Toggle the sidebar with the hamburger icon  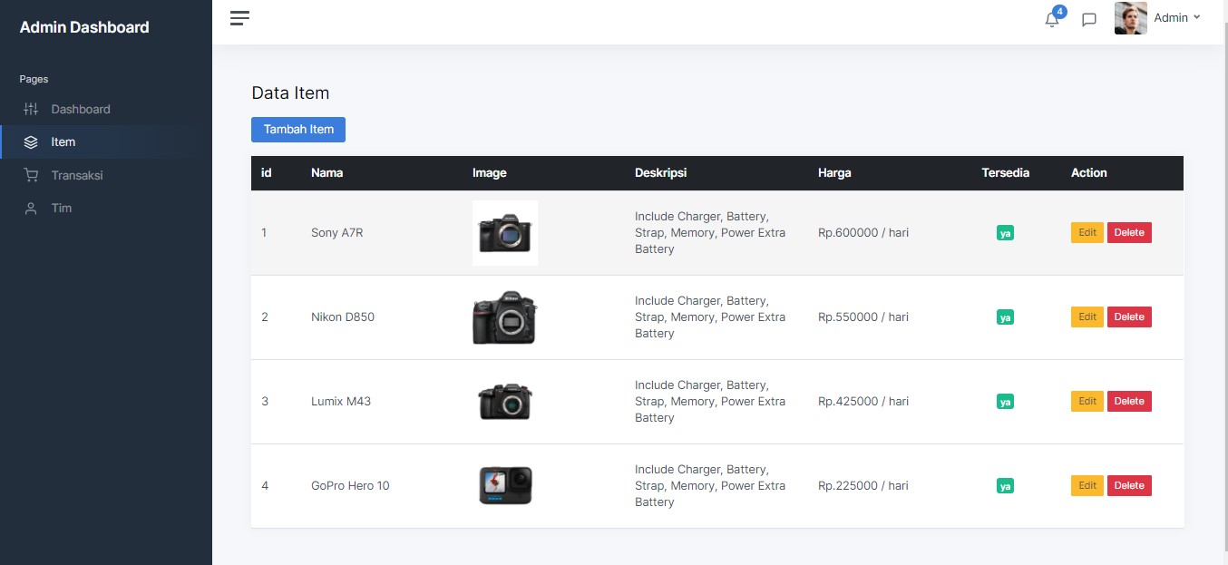239,17
